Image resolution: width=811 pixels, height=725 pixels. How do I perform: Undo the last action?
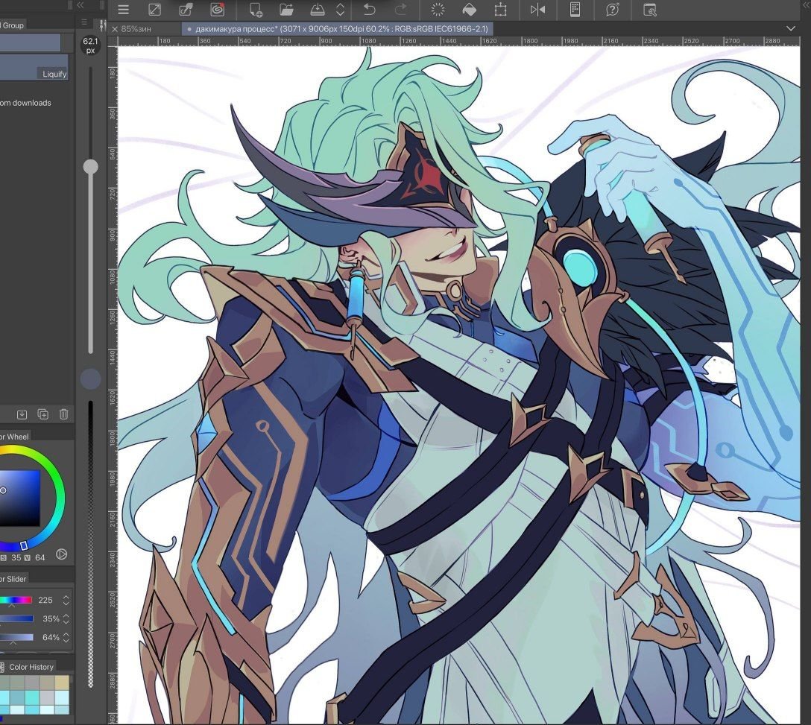(x=369, y=9)
